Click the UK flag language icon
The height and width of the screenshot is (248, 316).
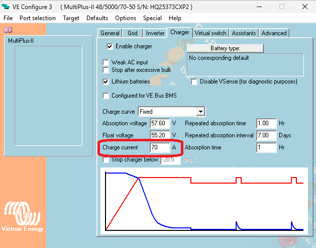click(x=8, y=30)
